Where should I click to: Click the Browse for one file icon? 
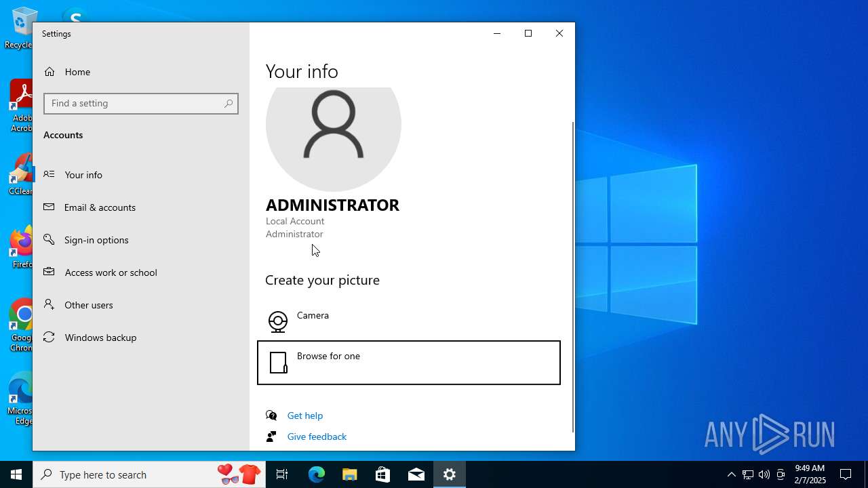click(x=279, y=363)
